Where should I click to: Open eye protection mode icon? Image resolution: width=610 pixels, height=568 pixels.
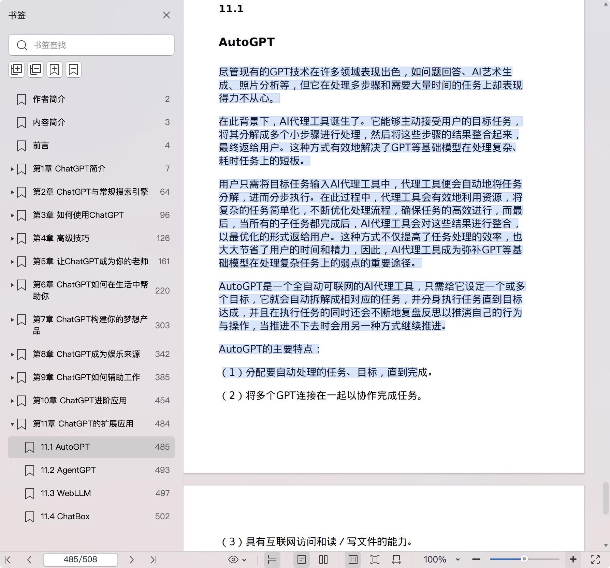tap(233, 559)
